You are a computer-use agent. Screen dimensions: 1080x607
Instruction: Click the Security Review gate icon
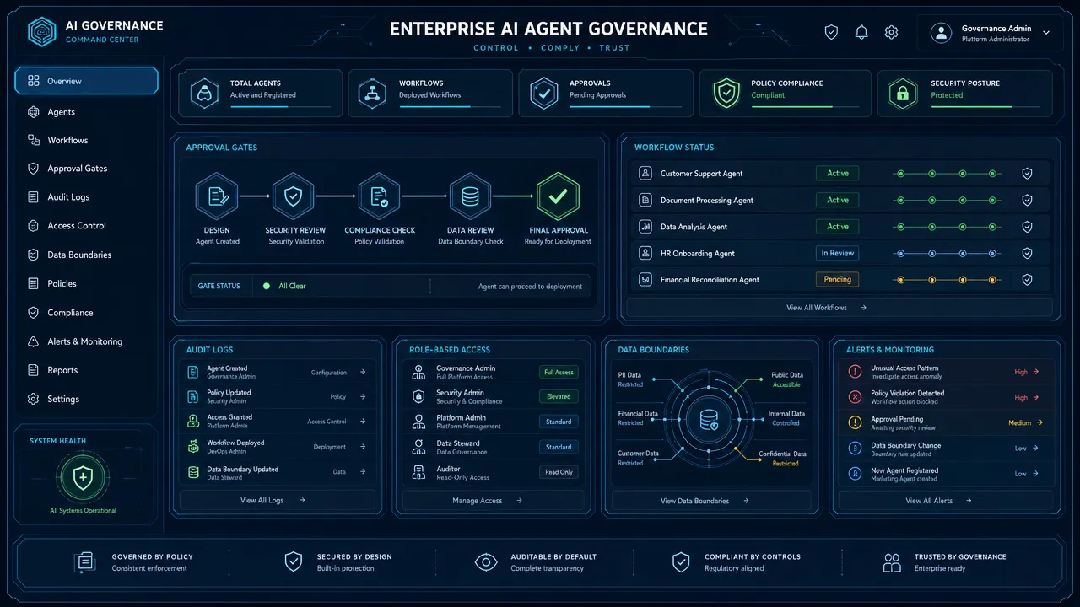[293, 196]
